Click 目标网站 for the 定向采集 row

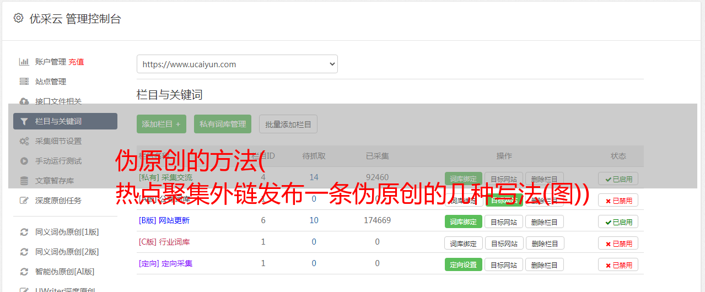coord(504,264)
